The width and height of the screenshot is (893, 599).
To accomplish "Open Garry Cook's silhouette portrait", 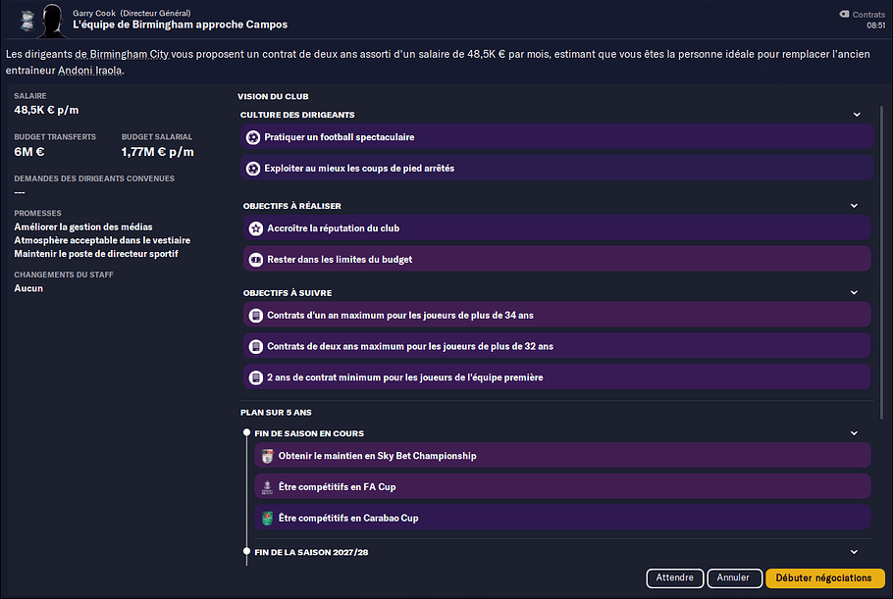I will [x=52, y=21].
